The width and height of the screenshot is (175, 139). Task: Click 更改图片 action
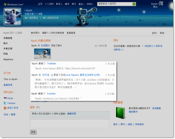[x=35, y=33]
